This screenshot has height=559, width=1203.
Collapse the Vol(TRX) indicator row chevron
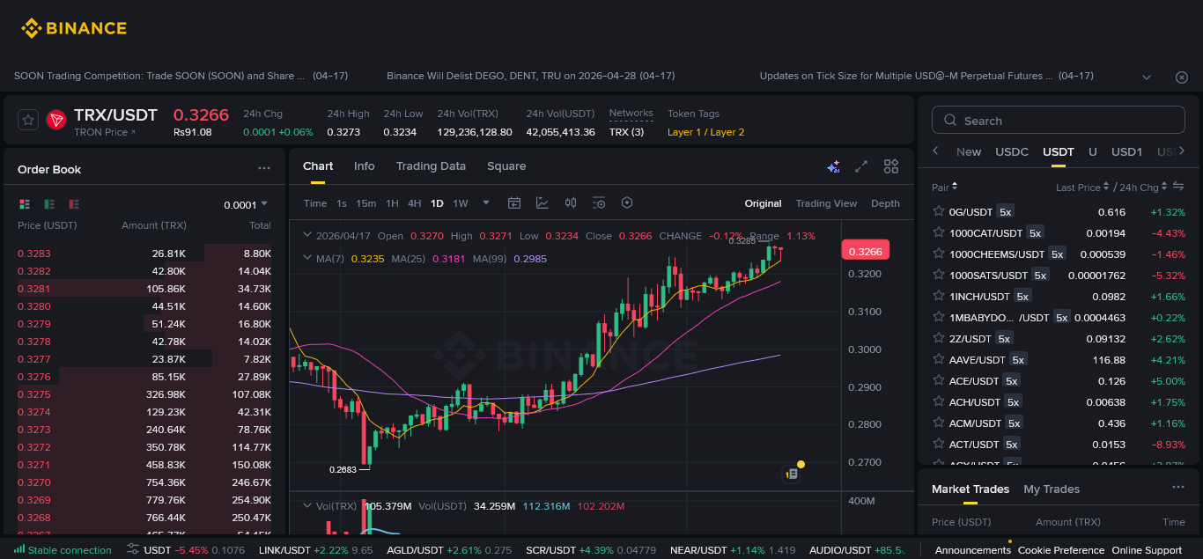[x=306, y=505]
